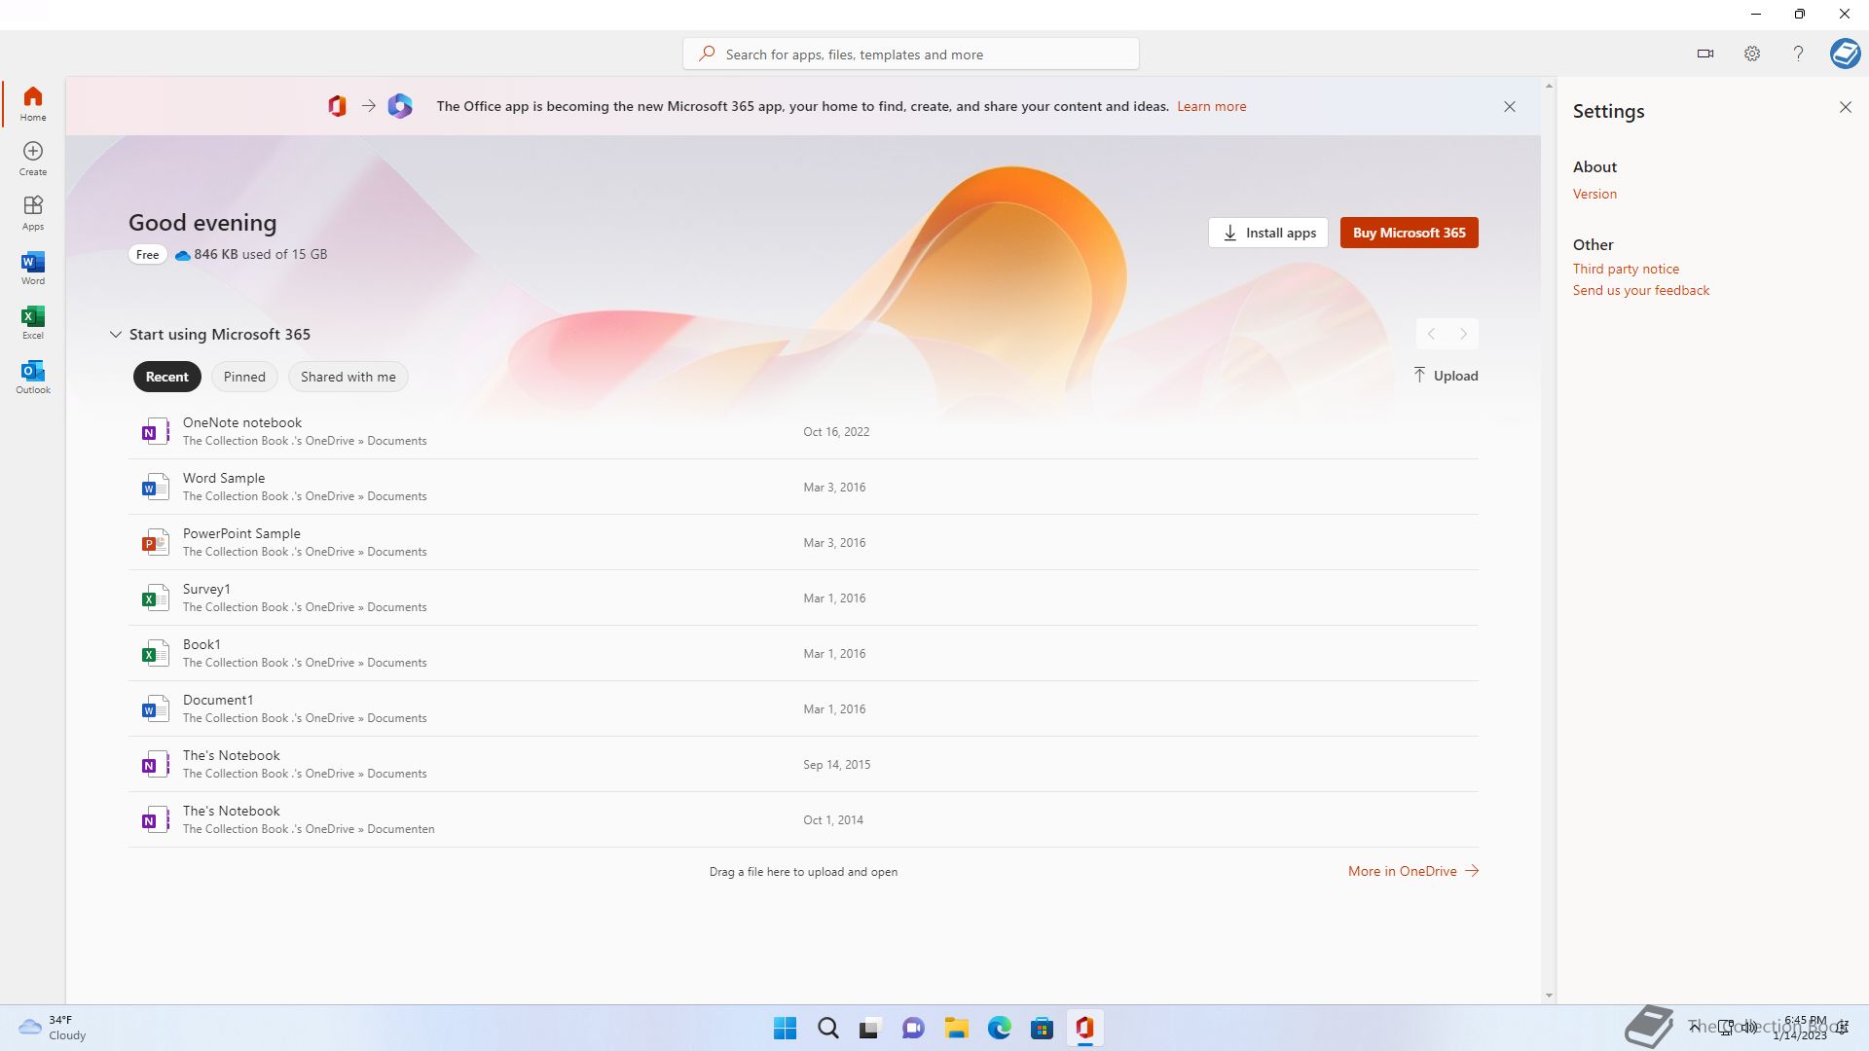
Task: Open the OneNote notebook entry
Action: point(803,431)
